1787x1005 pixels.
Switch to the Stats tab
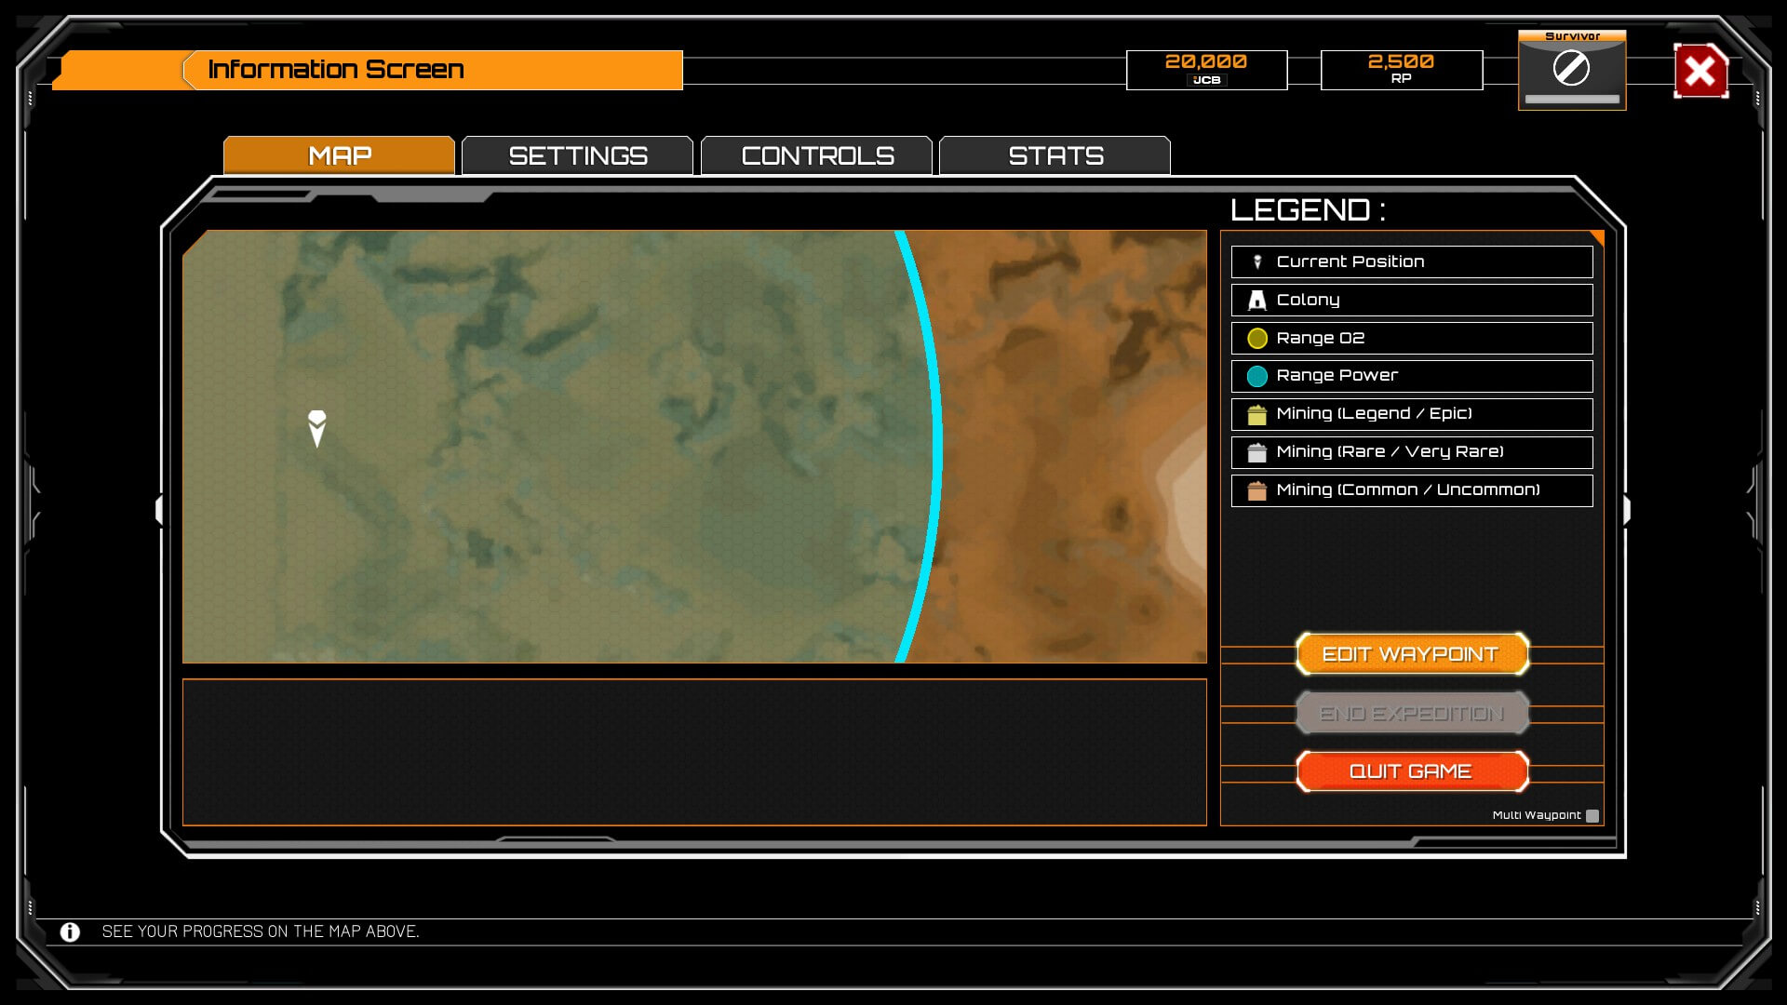(1055, 155)
